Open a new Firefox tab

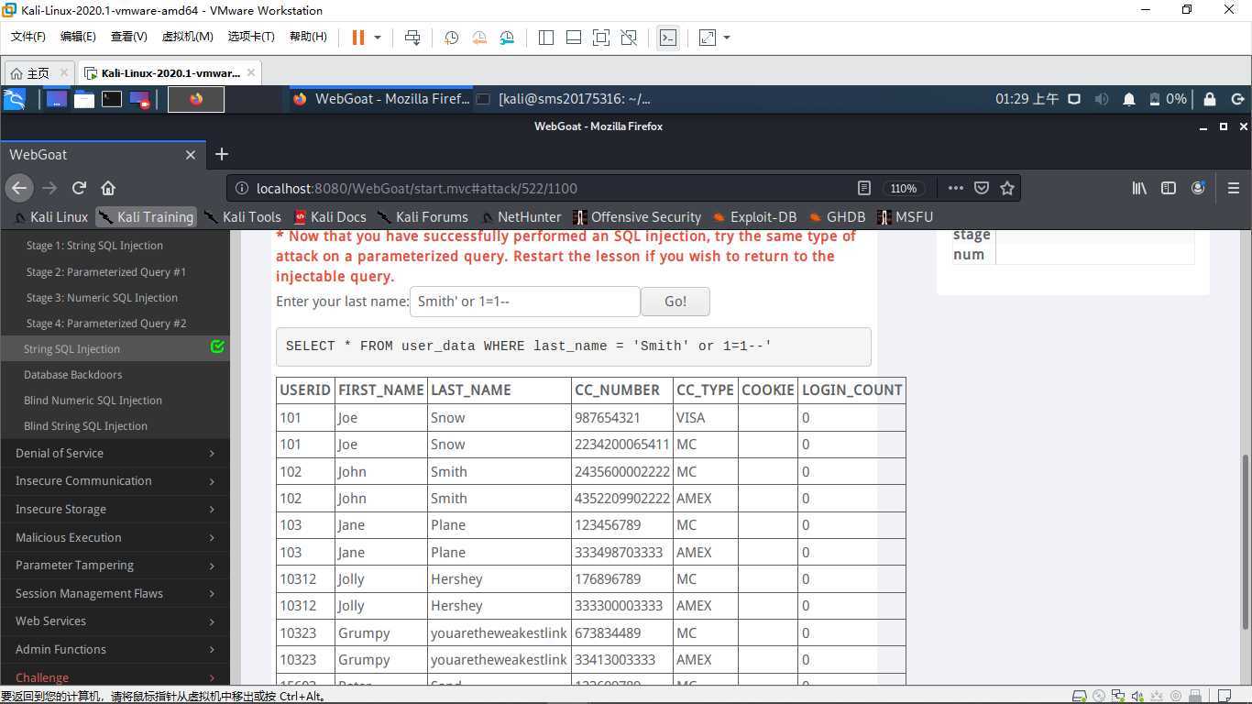[x=221, y=155]
